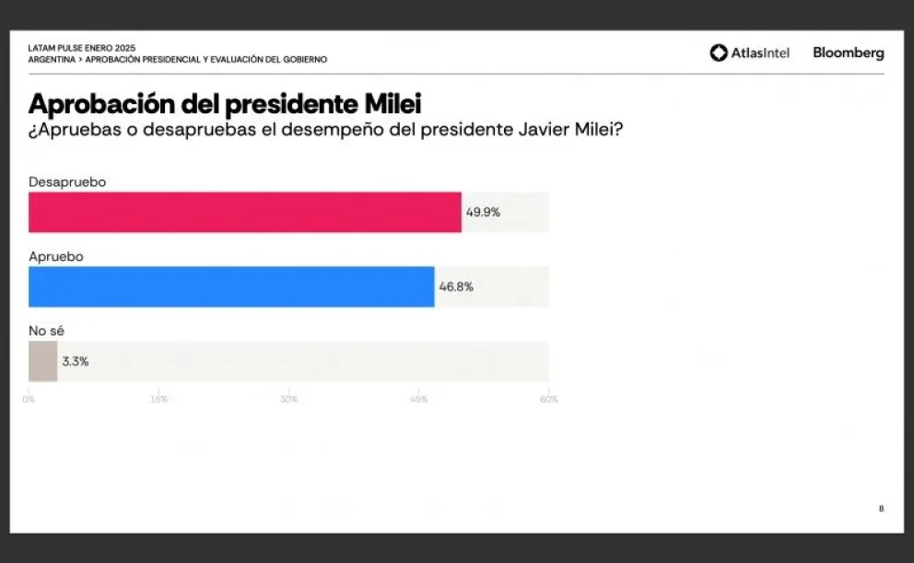Click the survey question subtitle text
The image size is (914, 563).
tap(325, 130)
